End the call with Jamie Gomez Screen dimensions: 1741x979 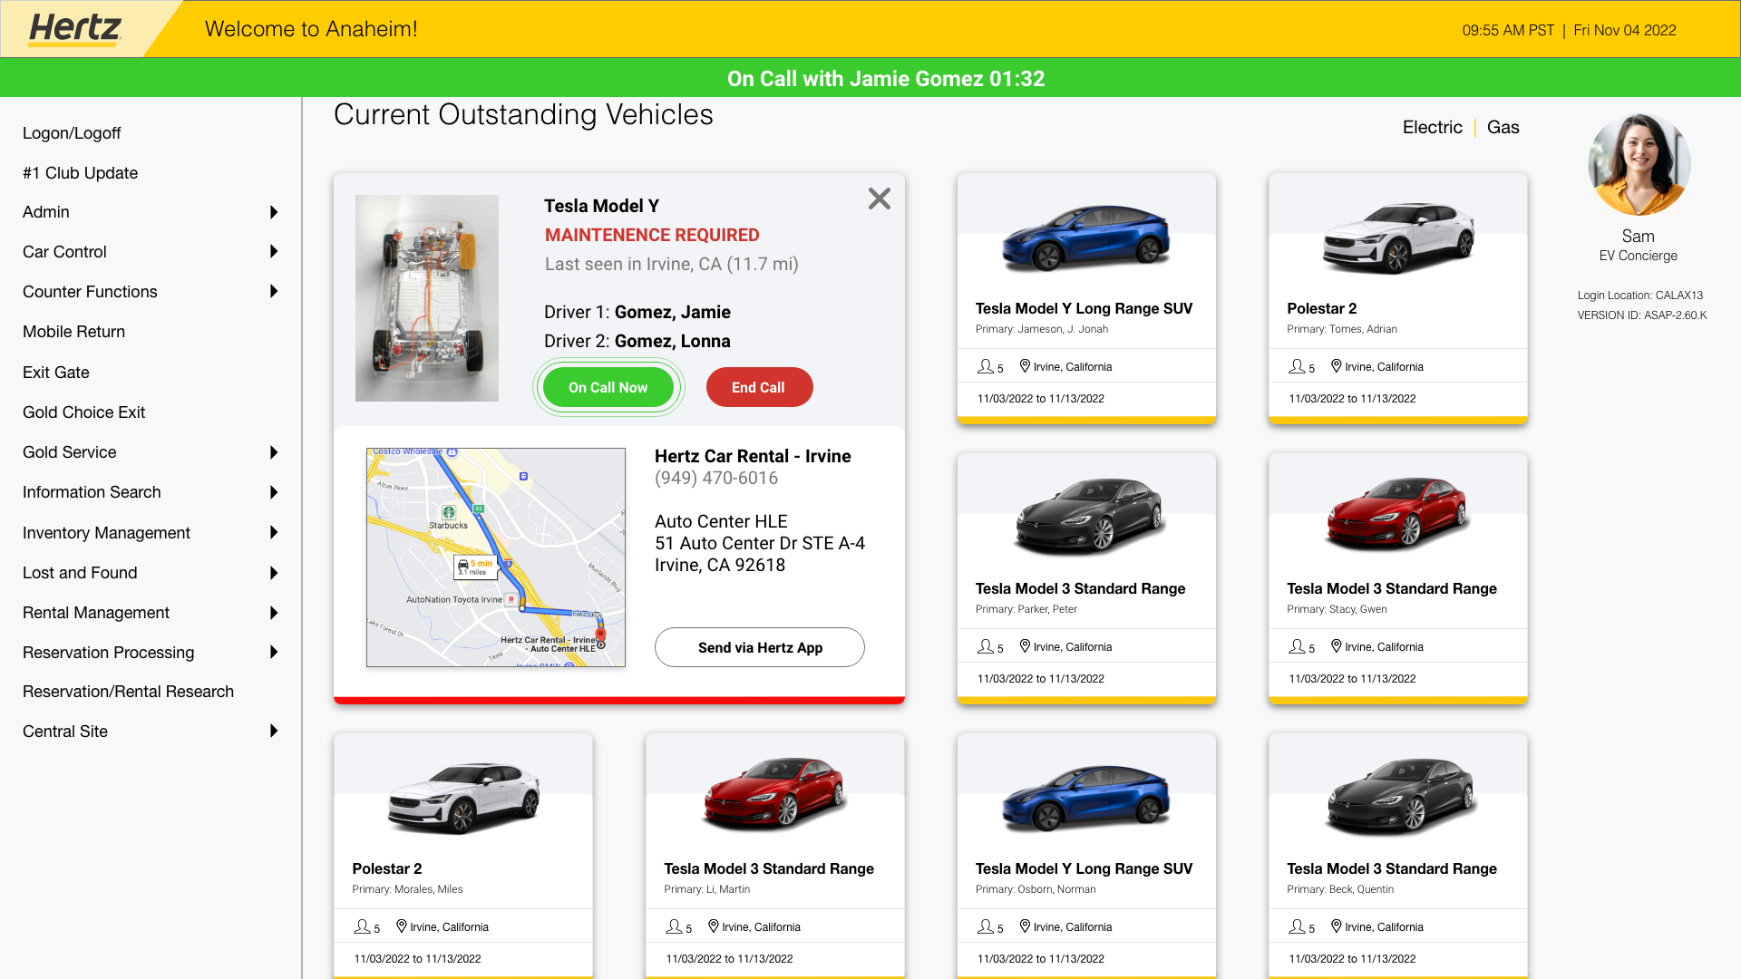759,387
